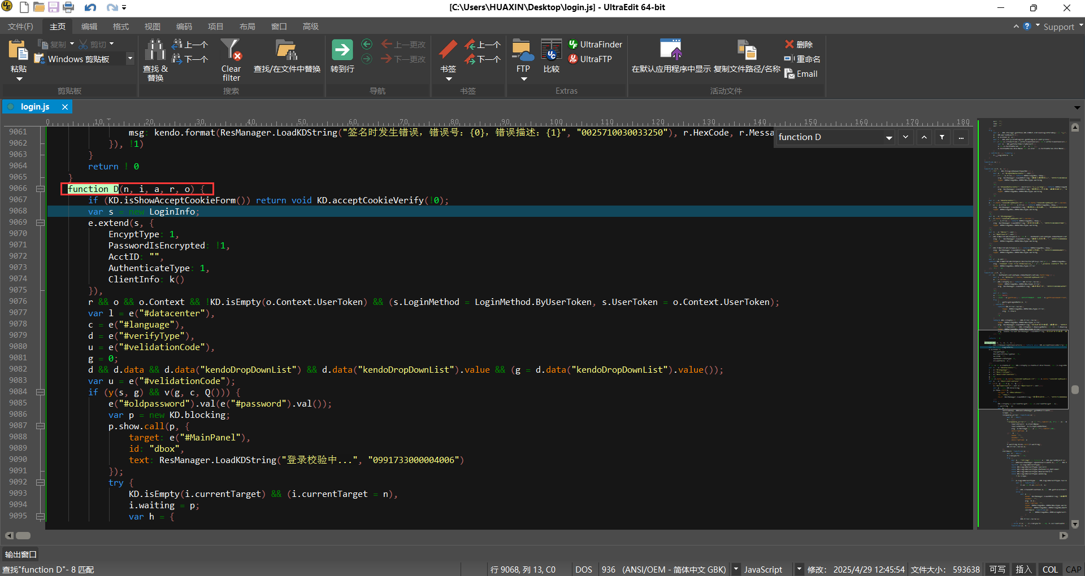Click the Compare (比较) icon
The width and height of the screenshot is (1085, 576).
tap(551, 50)
